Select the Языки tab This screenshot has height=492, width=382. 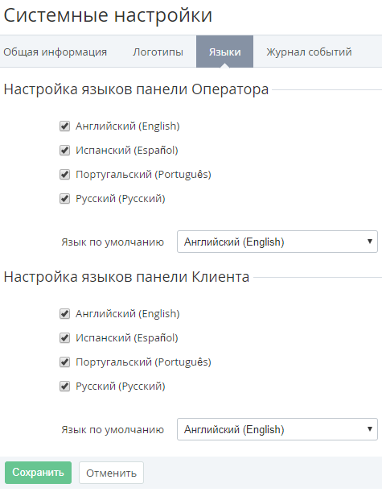224,52
